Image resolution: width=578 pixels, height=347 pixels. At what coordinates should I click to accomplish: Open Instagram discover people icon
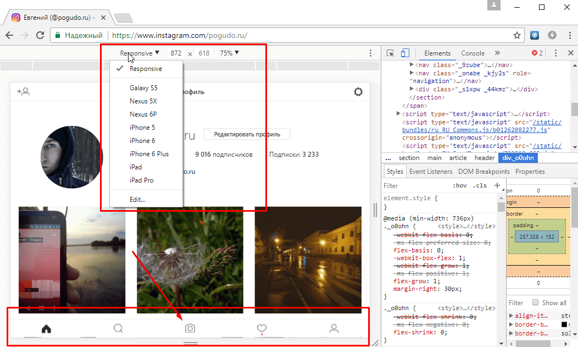point(23,91)
